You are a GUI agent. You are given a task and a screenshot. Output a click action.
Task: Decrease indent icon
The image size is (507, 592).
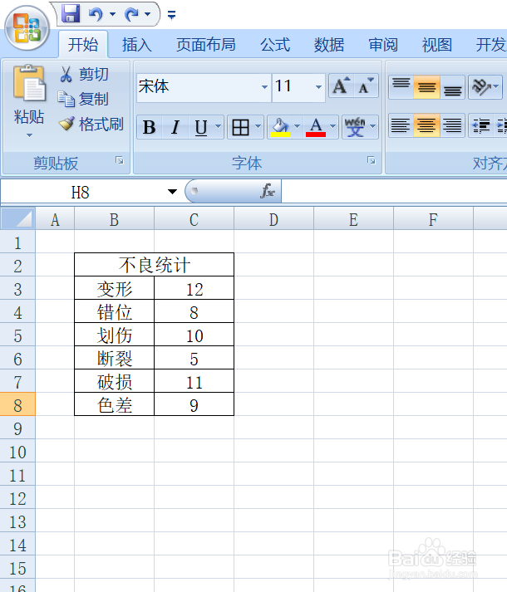pos(481,125)
